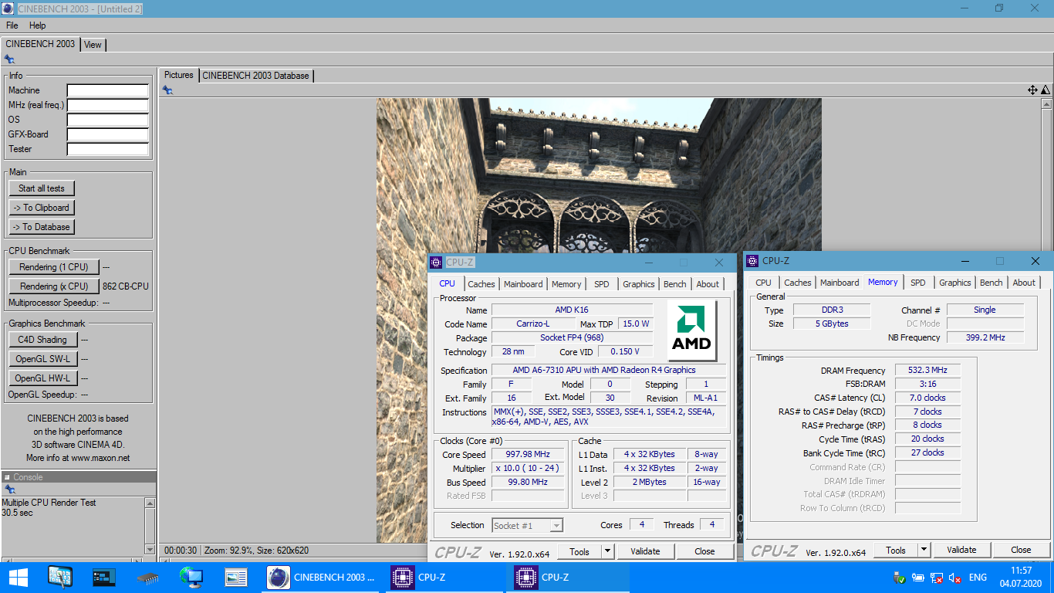The width and height of the screenshot is (1054, 593).
Task: Click Validate in right CPU-Z window
Action: 961,550
